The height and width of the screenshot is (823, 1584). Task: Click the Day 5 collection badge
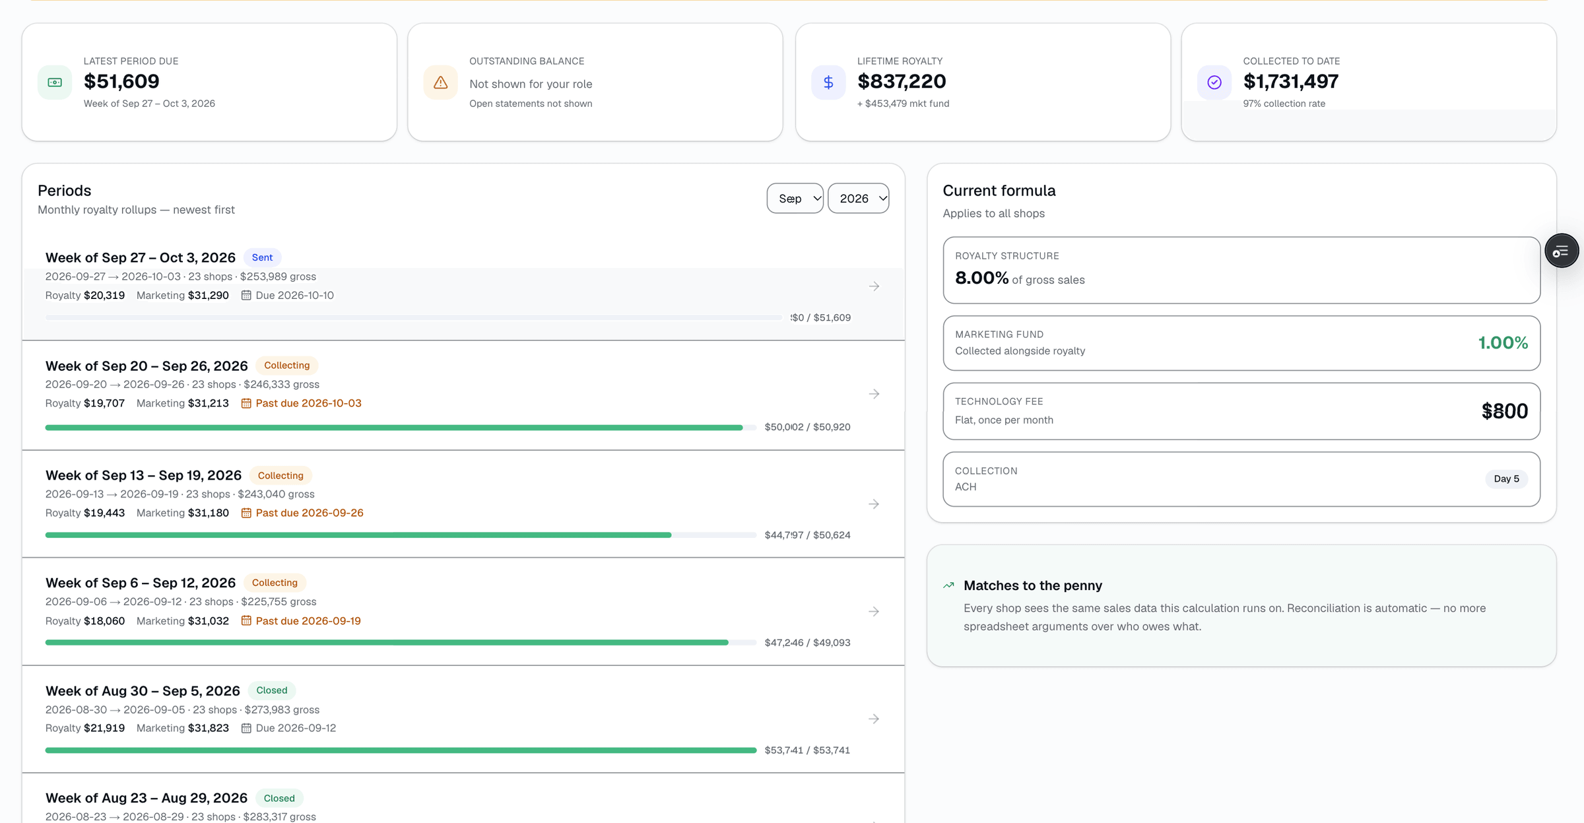(x=1506, y=478)
